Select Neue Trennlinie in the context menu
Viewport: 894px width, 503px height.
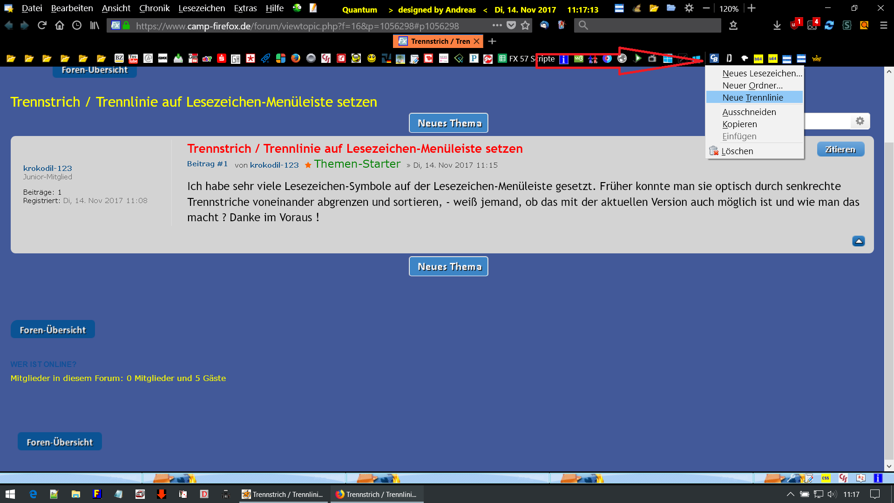tap(752, 97)
